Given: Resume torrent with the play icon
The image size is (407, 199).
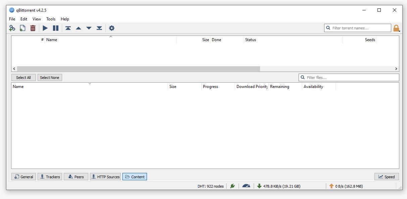Looking at the screenshot, I should pyautogui.click(x=45, y=28).
